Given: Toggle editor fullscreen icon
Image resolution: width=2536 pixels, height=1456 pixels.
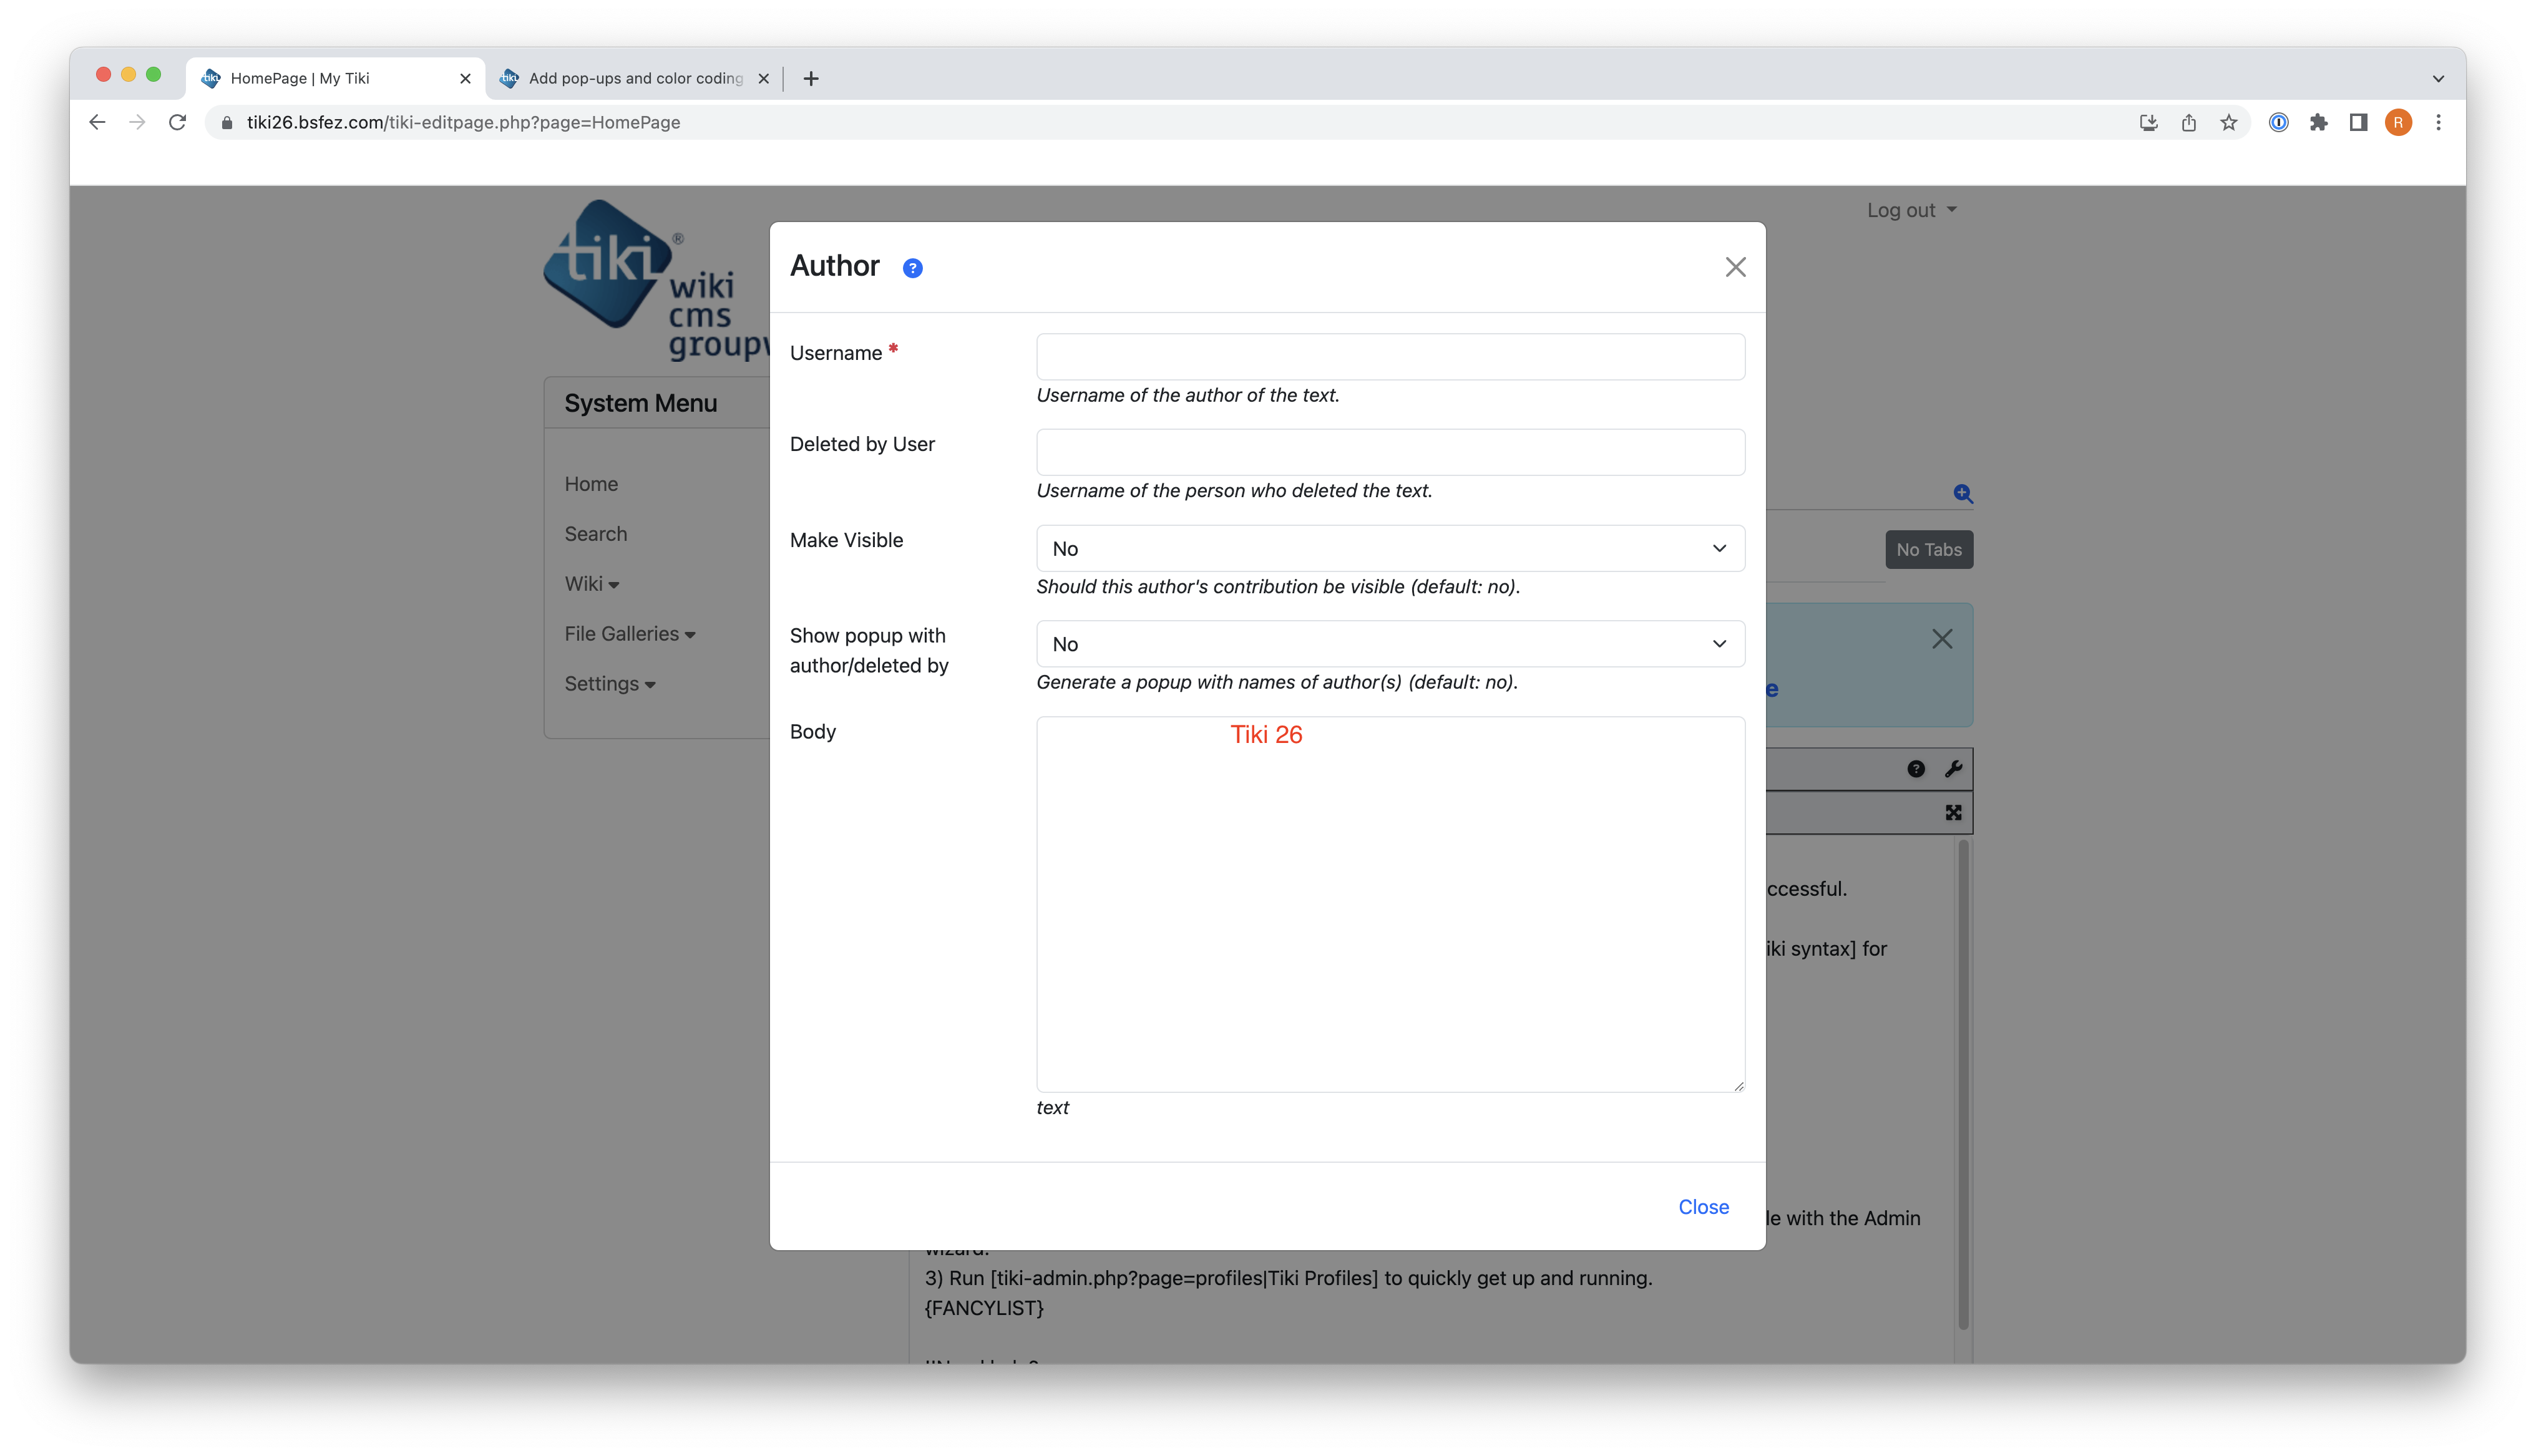Looking at the screenshot, I should 1953,813.
